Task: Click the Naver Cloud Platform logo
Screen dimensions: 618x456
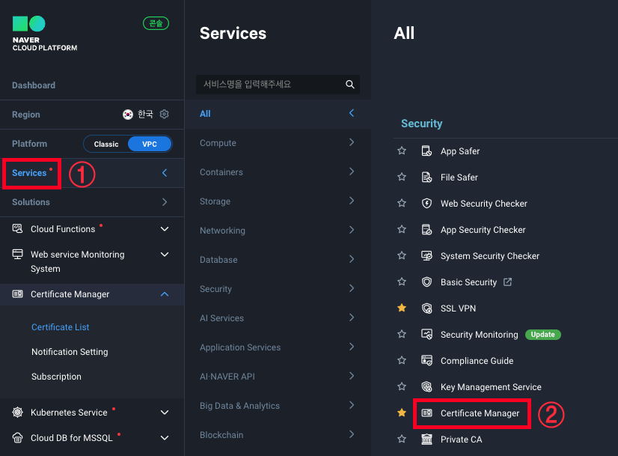Action: 45,34
